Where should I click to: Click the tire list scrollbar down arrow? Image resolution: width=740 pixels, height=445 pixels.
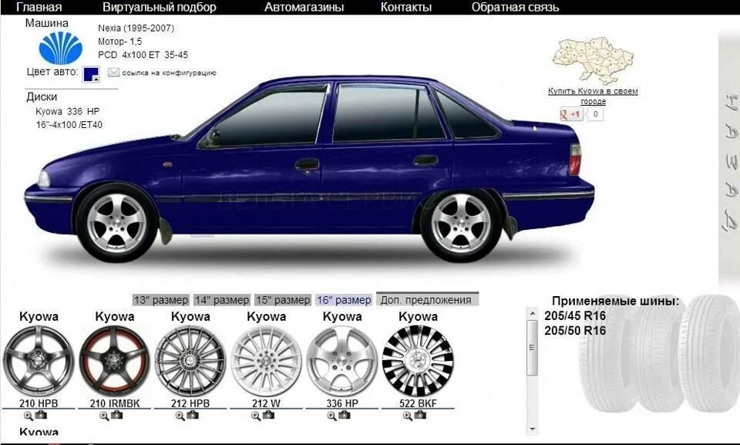coord(533,429)
